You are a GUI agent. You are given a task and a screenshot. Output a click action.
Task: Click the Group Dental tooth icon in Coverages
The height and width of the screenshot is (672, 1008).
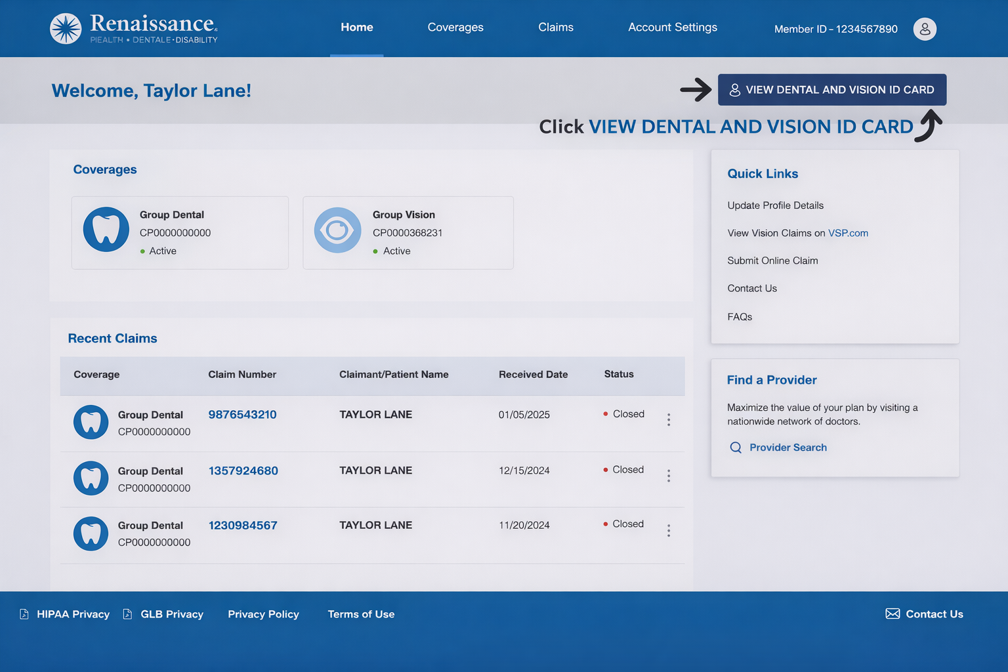(106, 230)
